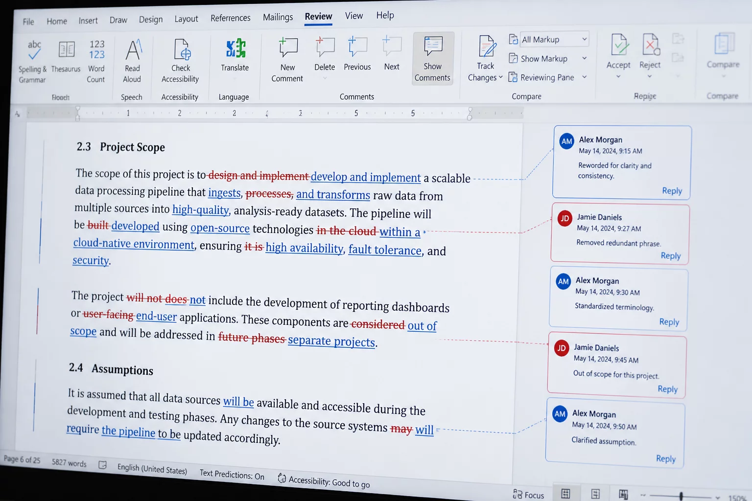Reply to 'Clarified assumption' comment

(666, 458)
